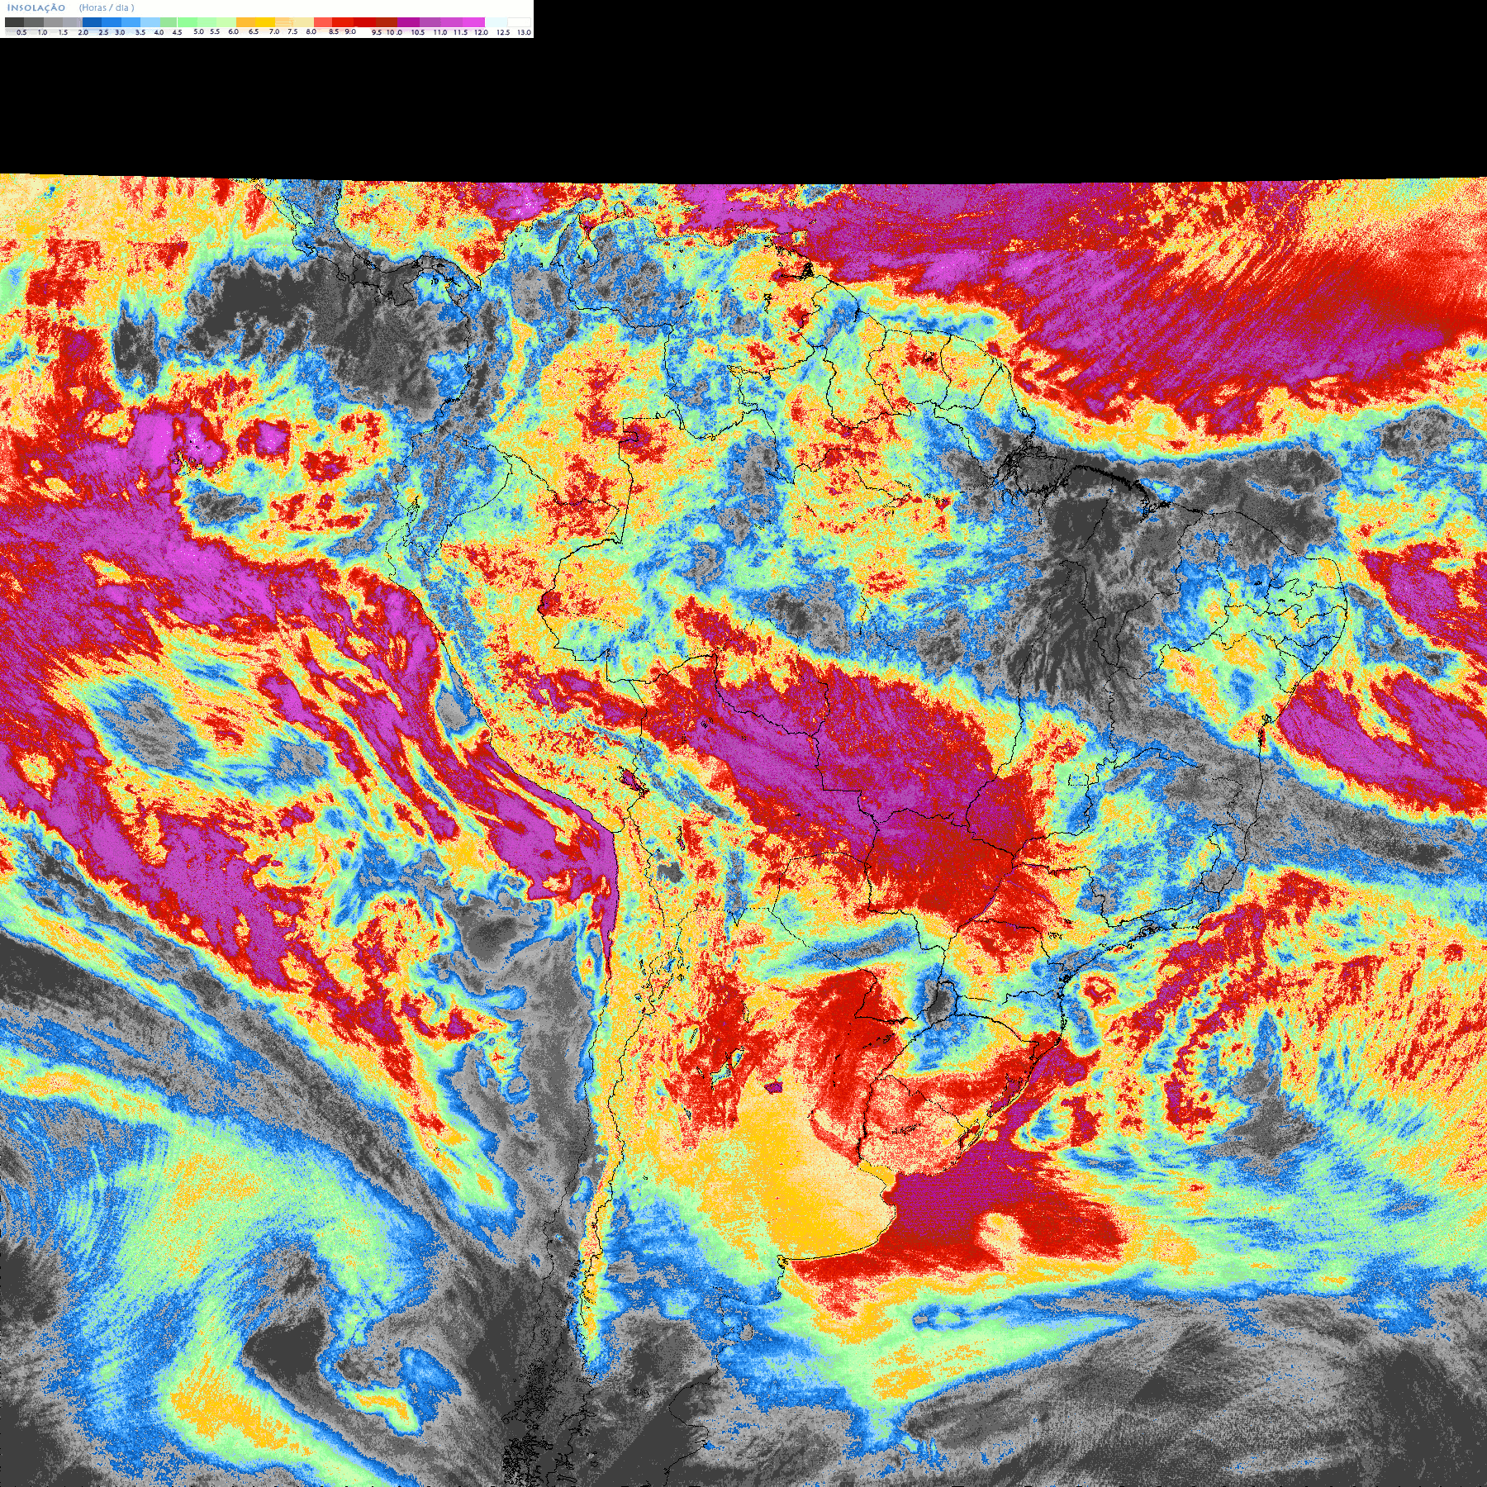The height and width of the screenshot is (1487, 1487).
Task: Click the 0.5 legend value
Action: pyautogui.click(x=21, y=32)
